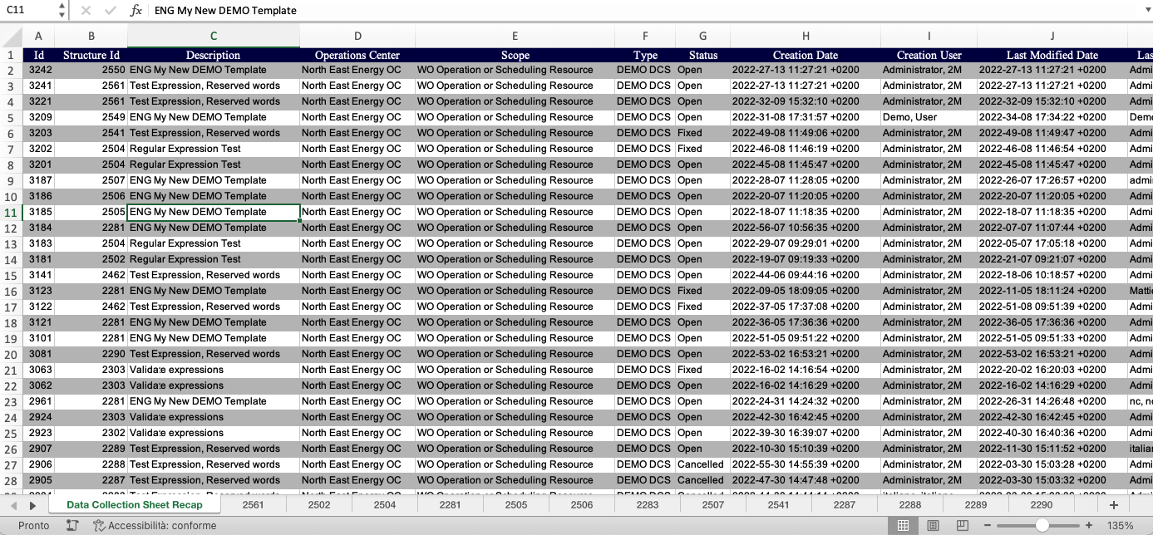Select the Data Collection Sheet Recap tab

click(x=134, y=505)
